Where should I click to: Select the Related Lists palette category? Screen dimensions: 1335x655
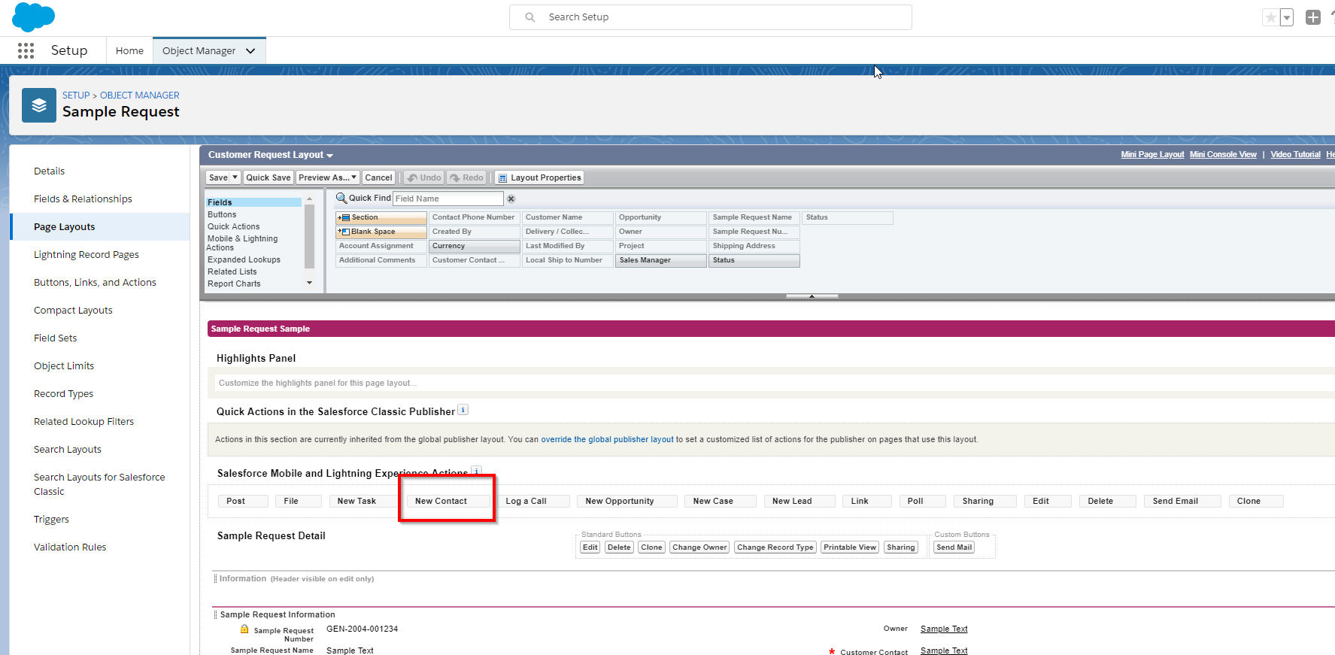[x=232, y=271]
